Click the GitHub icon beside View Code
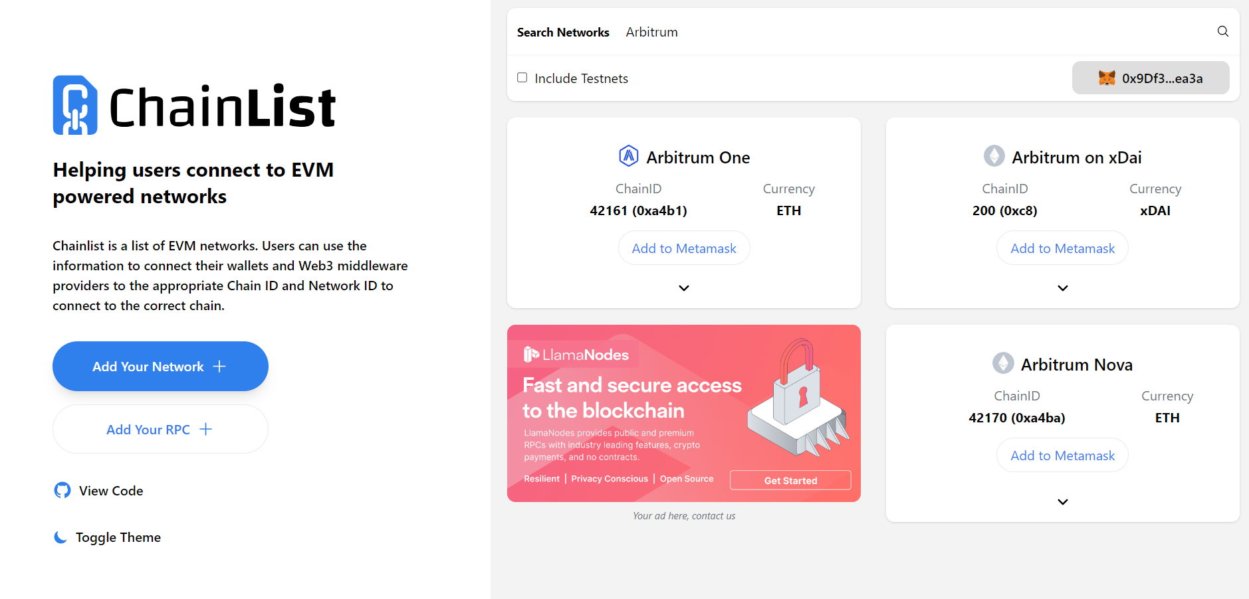1249x599 pixels. click(62, 491)
